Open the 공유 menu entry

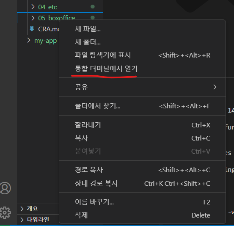click(x=142, y=87)
